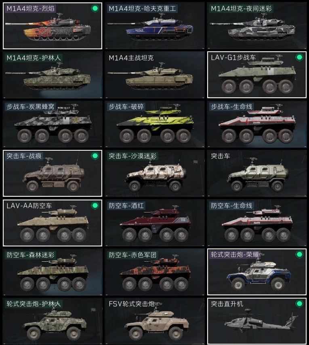
Task: Pick the lime green 步战车-破碎 skin
Action: point(155,124)
